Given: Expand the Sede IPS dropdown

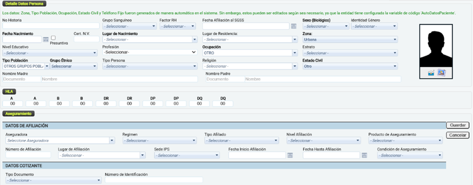Looking at the screenshot, I should tap(187, 155).
